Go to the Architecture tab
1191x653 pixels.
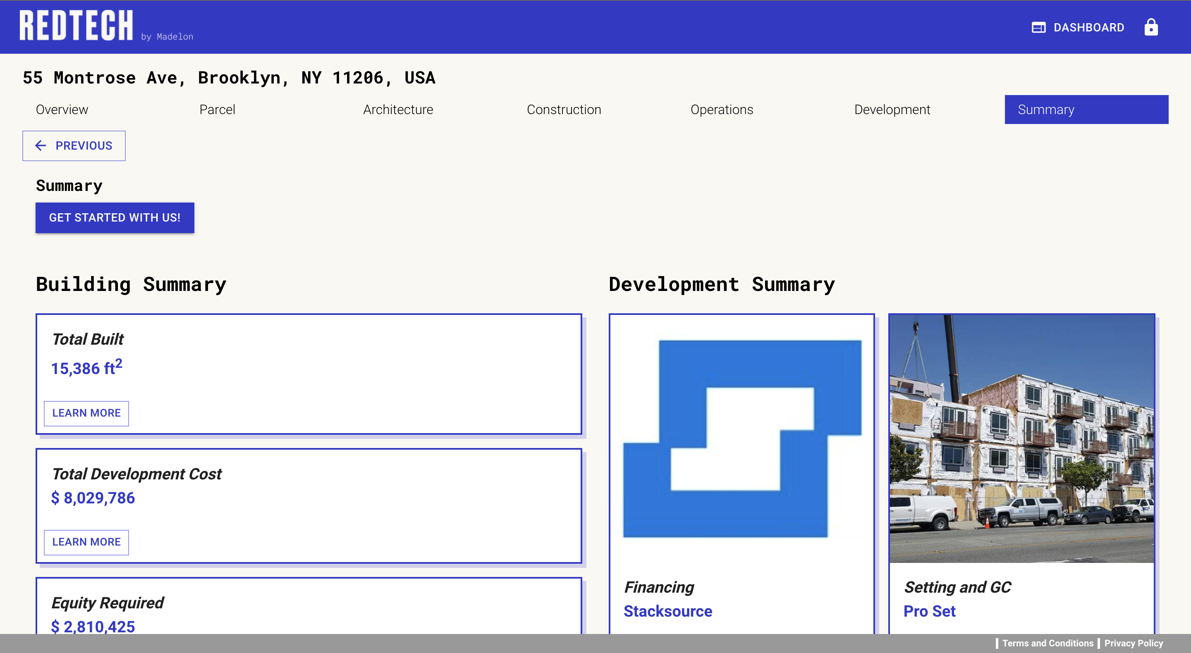coord(397,110)
